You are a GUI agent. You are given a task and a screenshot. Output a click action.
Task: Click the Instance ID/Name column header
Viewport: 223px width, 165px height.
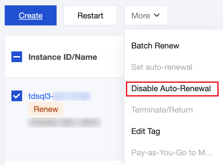[63, 57]
